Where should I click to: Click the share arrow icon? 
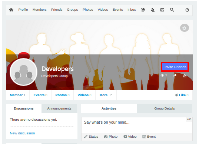175,76
